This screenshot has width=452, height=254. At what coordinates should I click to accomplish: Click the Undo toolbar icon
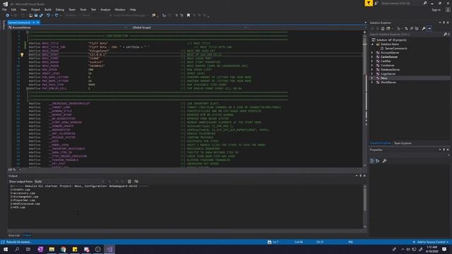tap(48, 16)
